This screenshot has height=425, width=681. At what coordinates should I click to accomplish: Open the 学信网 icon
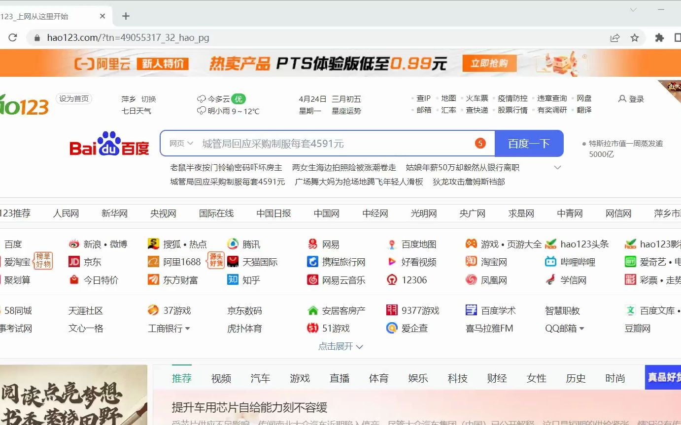pos(550,279)
